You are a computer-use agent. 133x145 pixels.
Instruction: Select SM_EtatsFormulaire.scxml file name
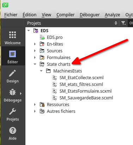pyautogui.click(x=85, y=91)
